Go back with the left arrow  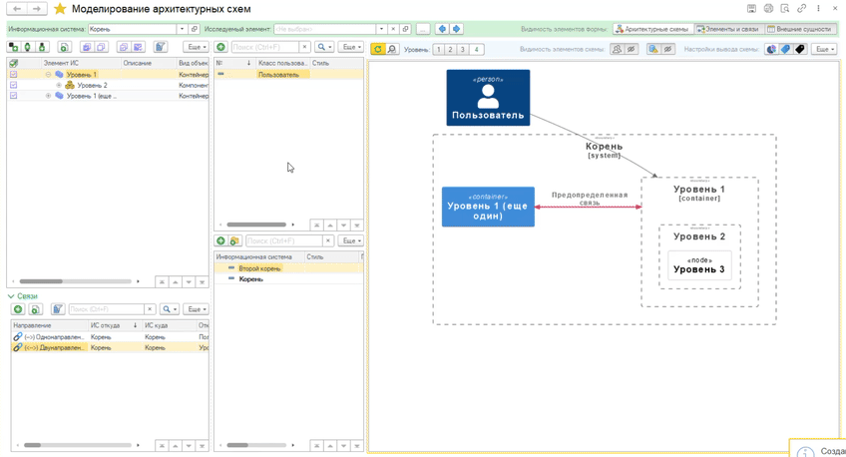(17, 9)
